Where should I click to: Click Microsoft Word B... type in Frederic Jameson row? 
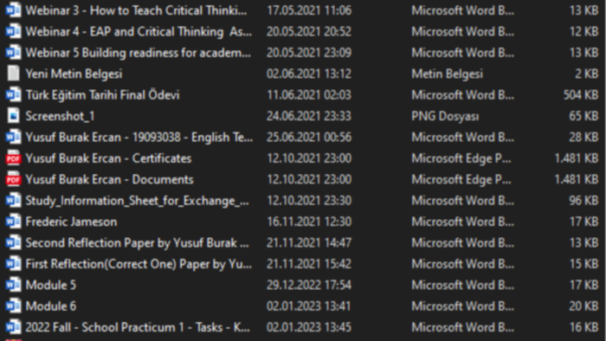point(463,222)
